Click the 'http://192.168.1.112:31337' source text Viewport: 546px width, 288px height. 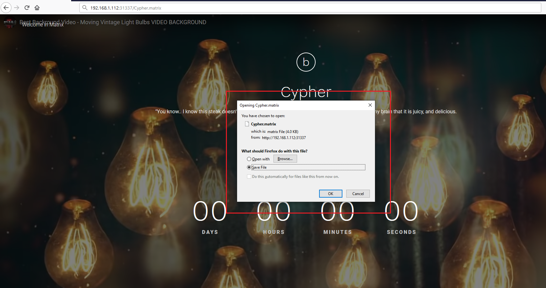click(284, 138)
